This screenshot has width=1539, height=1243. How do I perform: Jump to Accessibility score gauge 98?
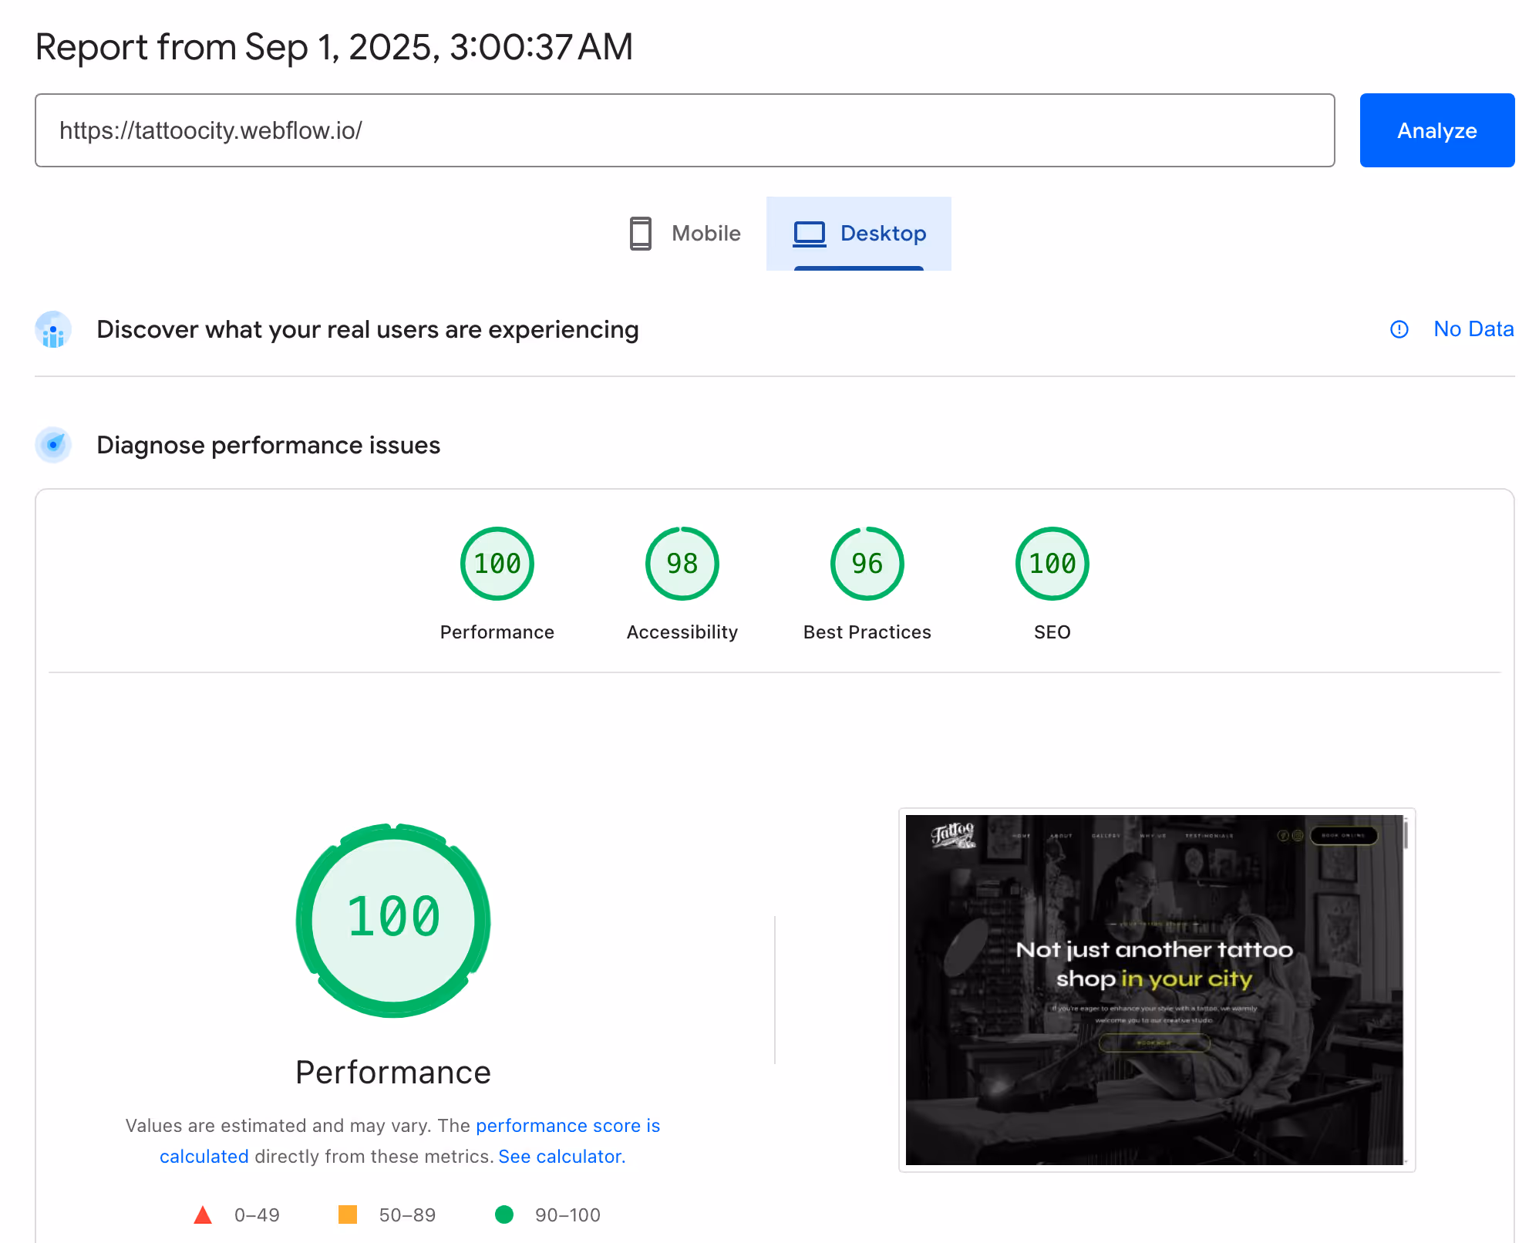(x=682, y=564)
